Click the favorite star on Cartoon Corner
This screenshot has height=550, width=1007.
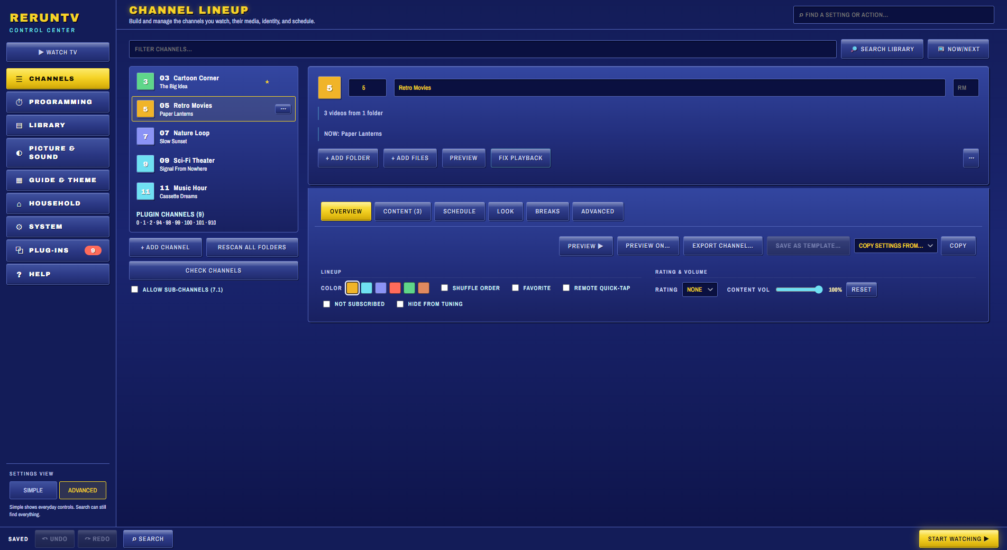(267, 82)
